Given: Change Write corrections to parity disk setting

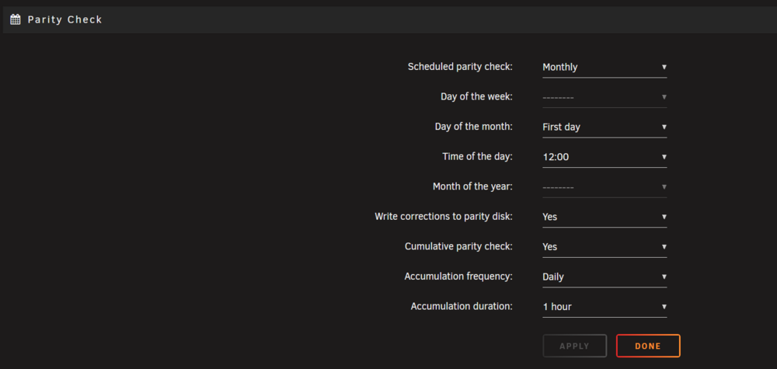Looking at the screenshot, I should pos(605,217).
